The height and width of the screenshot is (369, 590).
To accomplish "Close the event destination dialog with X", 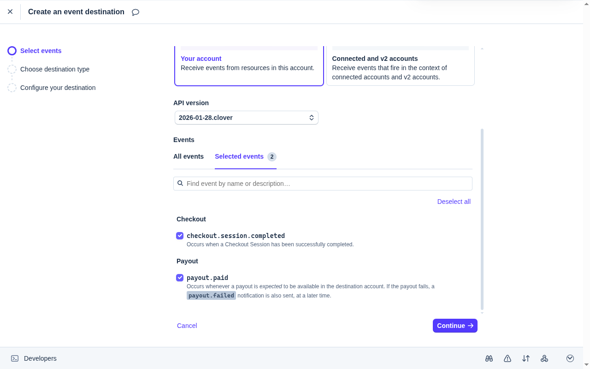I will point(10,12).
